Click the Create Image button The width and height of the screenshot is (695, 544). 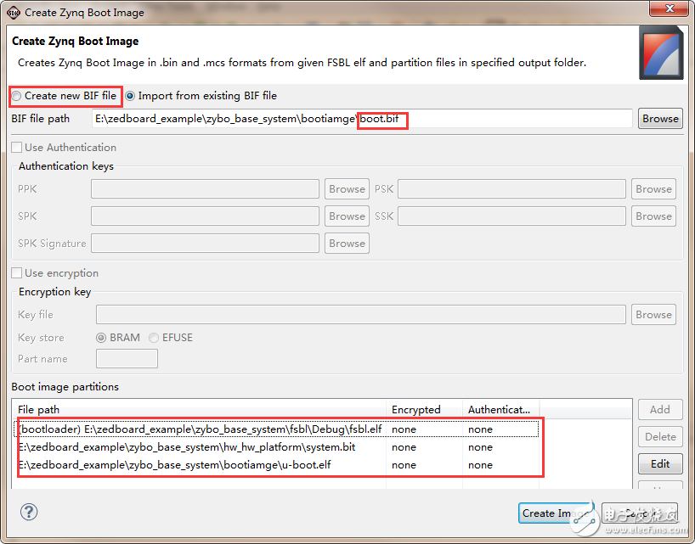[556, 513]
